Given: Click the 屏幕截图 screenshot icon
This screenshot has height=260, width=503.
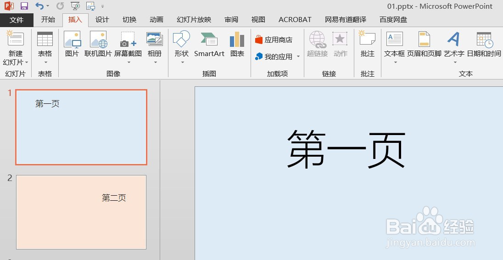Looking at the screenshot, I should point(128,39).
